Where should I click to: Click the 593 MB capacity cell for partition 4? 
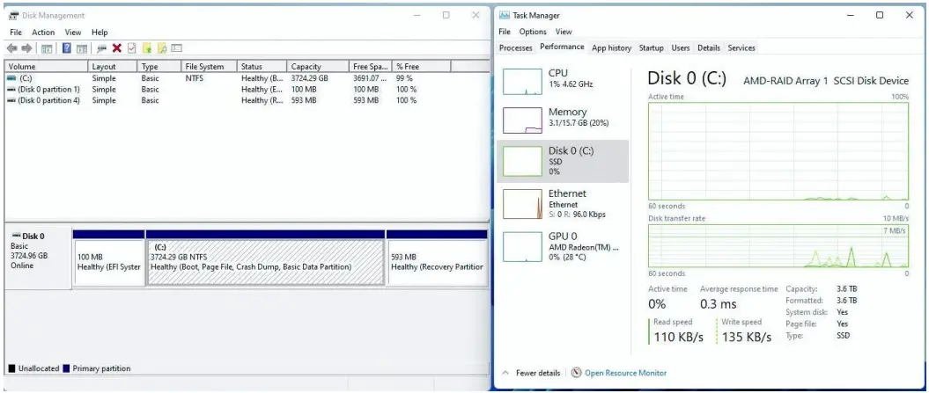(x=303, y=100)
